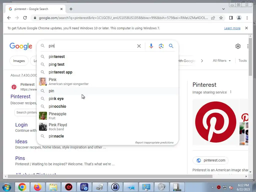The width and height of the screenshot is (256, 192).
Task: Open Pinterest logo image in knowledge panel
Action: pyautogui.click(x=215, y=122)
